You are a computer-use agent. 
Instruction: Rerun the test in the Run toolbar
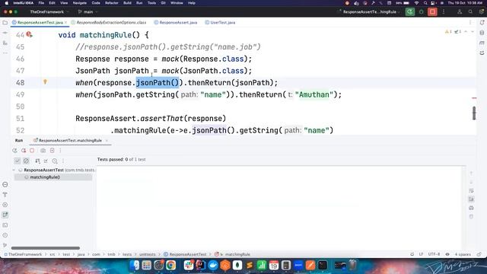tap(14, 151)
